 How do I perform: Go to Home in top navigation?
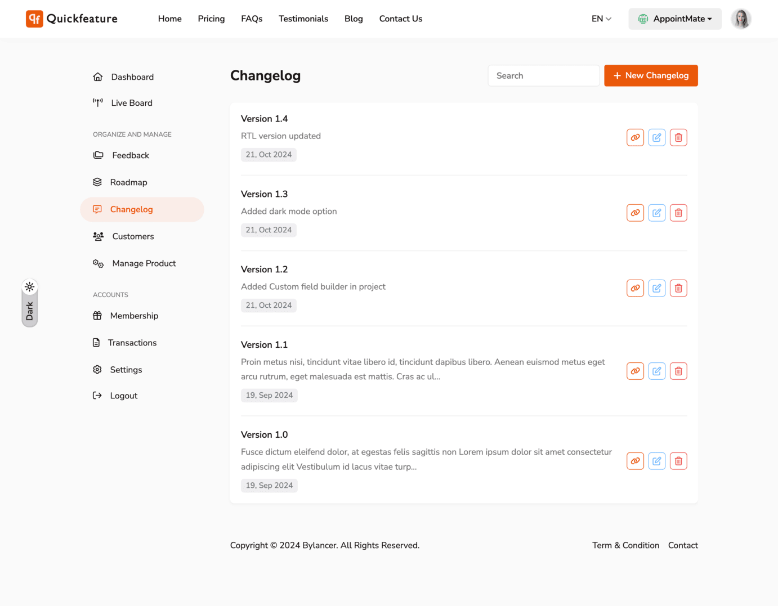170,19
